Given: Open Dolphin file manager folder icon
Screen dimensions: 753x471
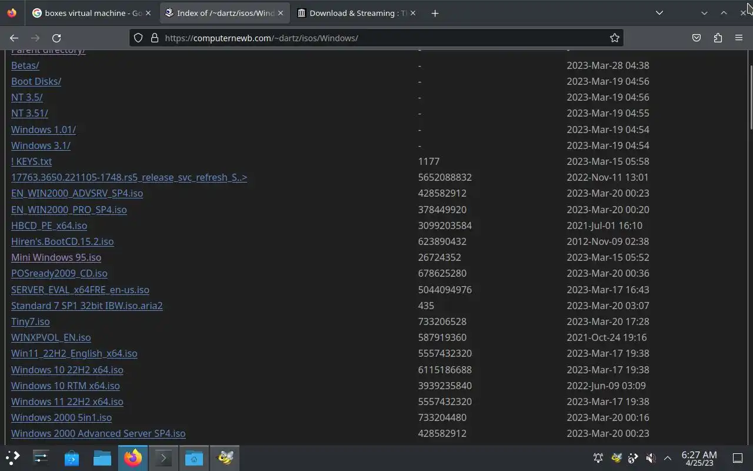Looking at the screenshot, I should pos(102,457).
